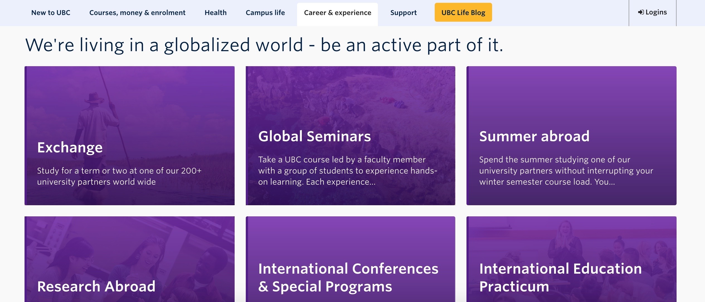Open the Support menu
Screen dimensions: 705x302
click(403, 13)
